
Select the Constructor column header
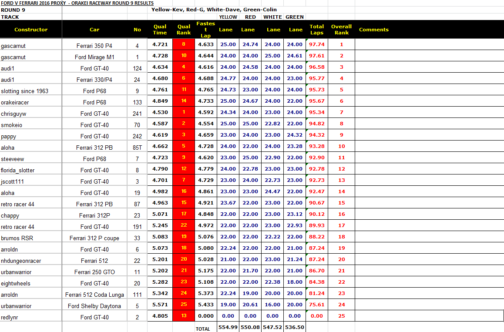tap(31, 30)
